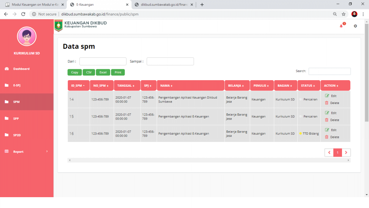Go to next page arrow in pagination

[x=346, y=153]
